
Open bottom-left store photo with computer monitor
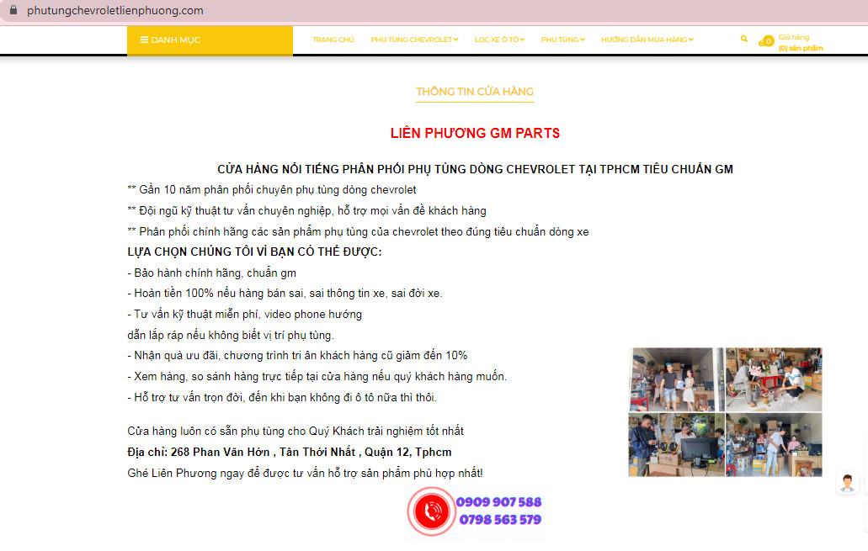pos(676,444)
